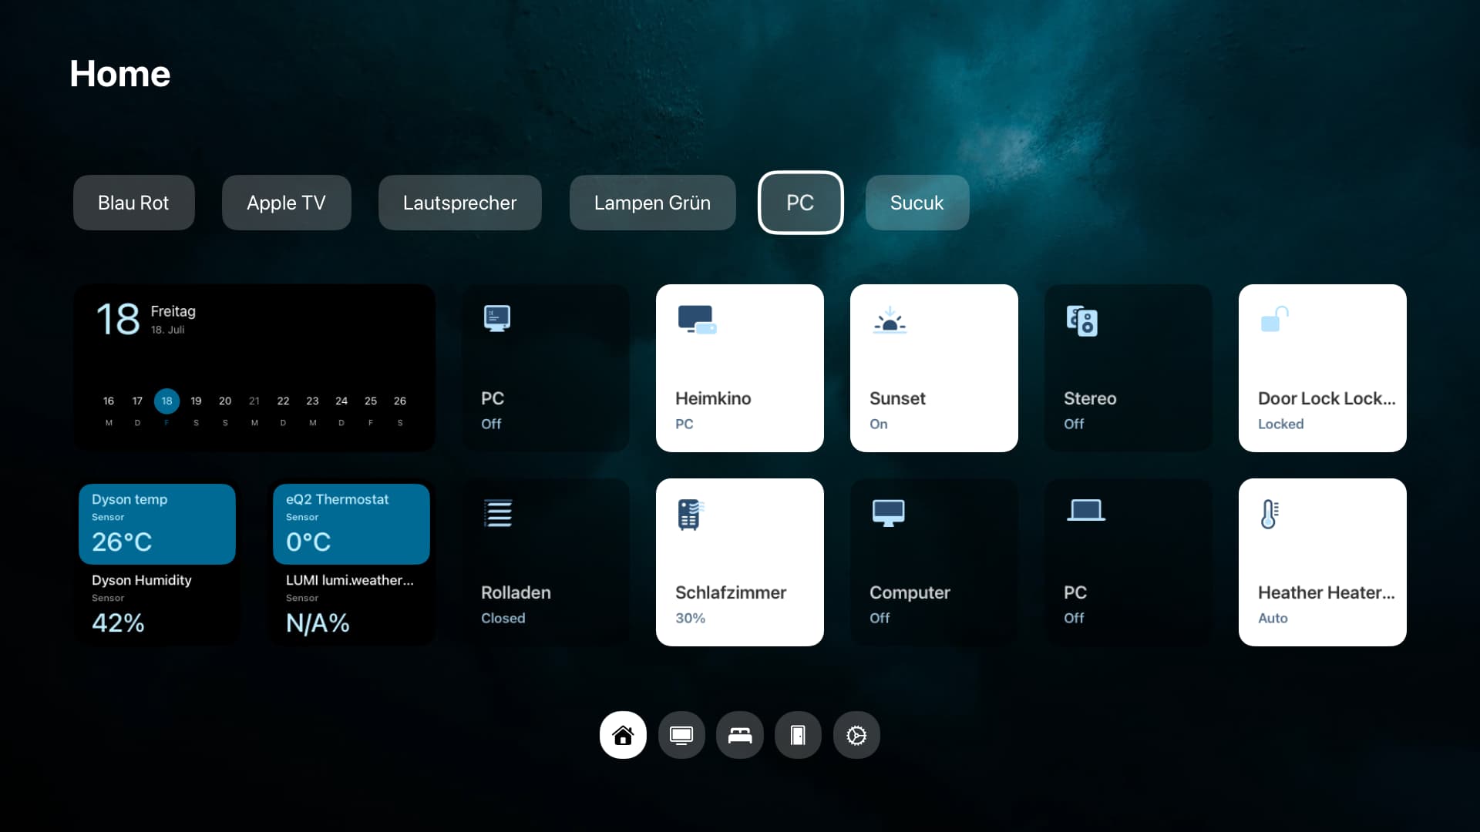Open the Dyson temp sensor card
This screenshot has width=1480, height=832.
[156, 524]
